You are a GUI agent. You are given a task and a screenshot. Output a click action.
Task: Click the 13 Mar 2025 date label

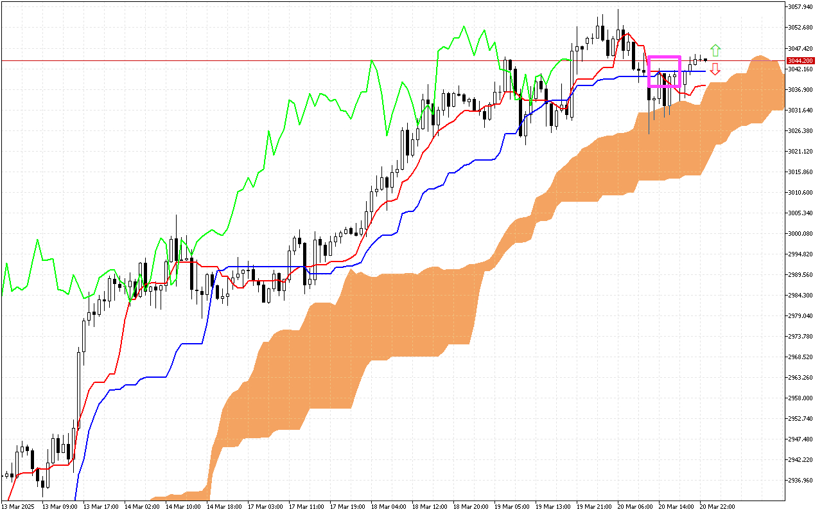pyautogui.click(x=18, y=507)
